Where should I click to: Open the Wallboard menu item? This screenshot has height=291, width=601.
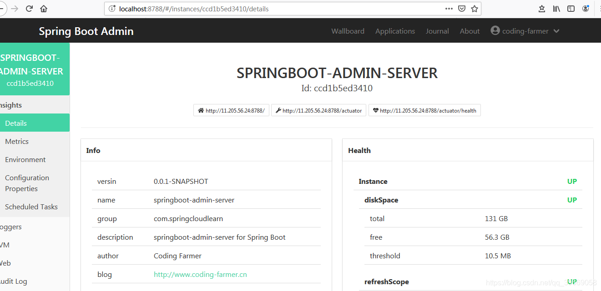click(348, 31)
